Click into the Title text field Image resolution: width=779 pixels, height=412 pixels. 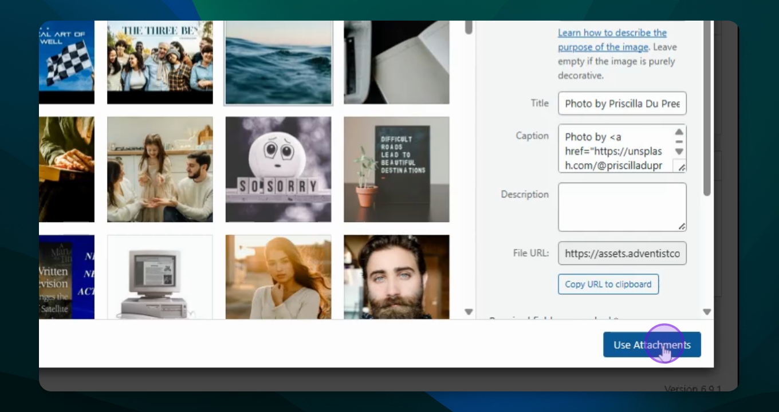[x=622, y=104]
